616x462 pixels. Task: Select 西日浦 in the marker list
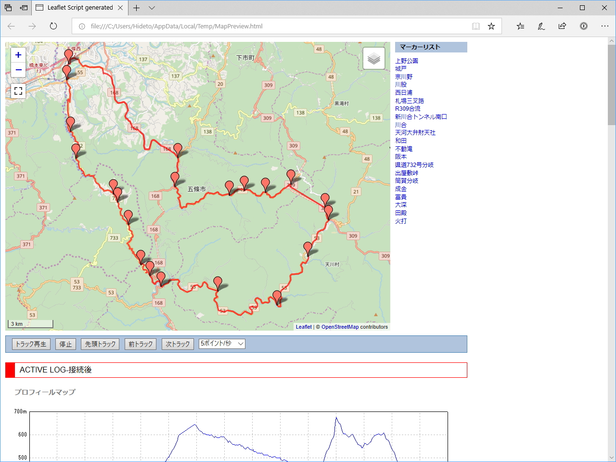pos(404,93)
